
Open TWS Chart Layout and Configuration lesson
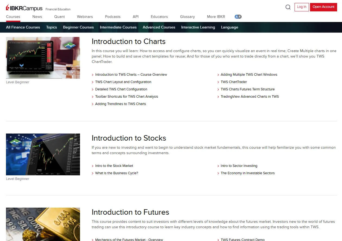pos(123,82)
